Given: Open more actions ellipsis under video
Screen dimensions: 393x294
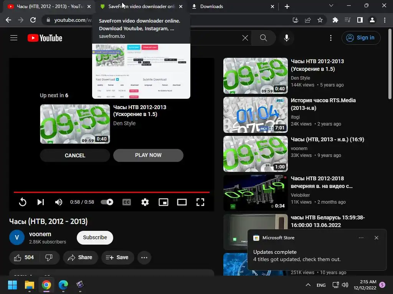Looking at the screenshot, I should tap(144, 258).
